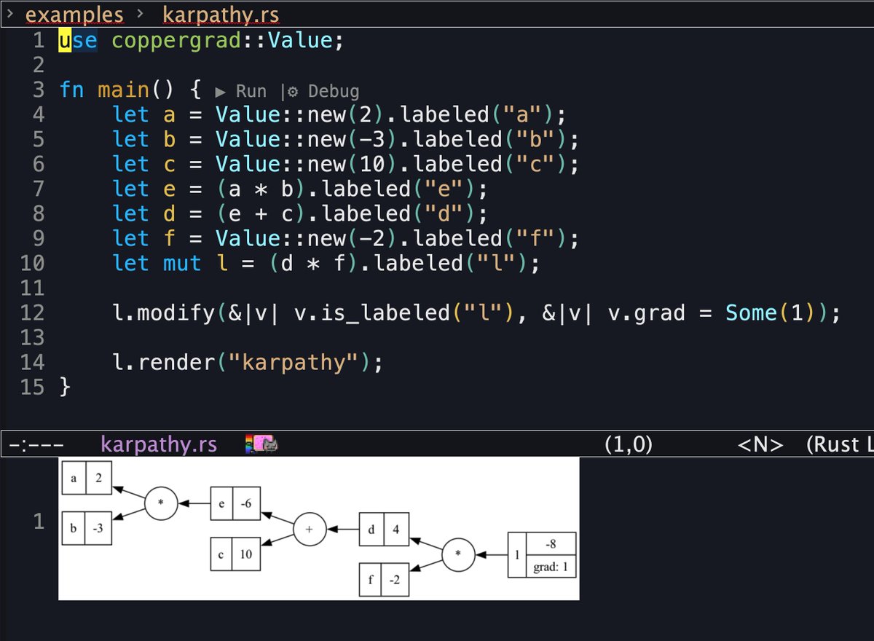The width and height of the screenshot is (874, 641).
Task: Click the '+' operation circle in graph
Action: coord(310,529)
